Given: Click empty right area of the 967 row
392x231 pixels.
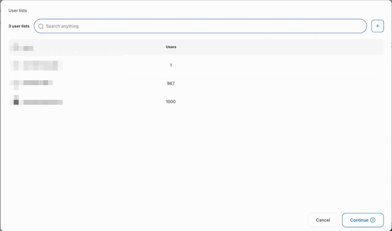Looking at the screenshot, I should [x=294, y=84].
